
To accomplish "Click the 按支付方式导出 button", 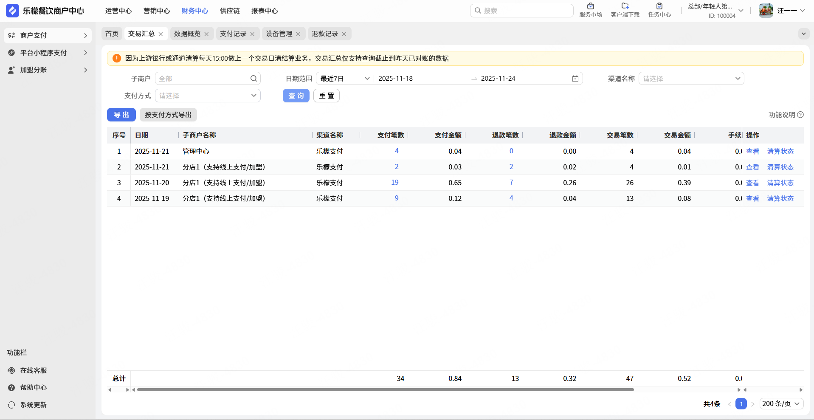I will point(168,115).
